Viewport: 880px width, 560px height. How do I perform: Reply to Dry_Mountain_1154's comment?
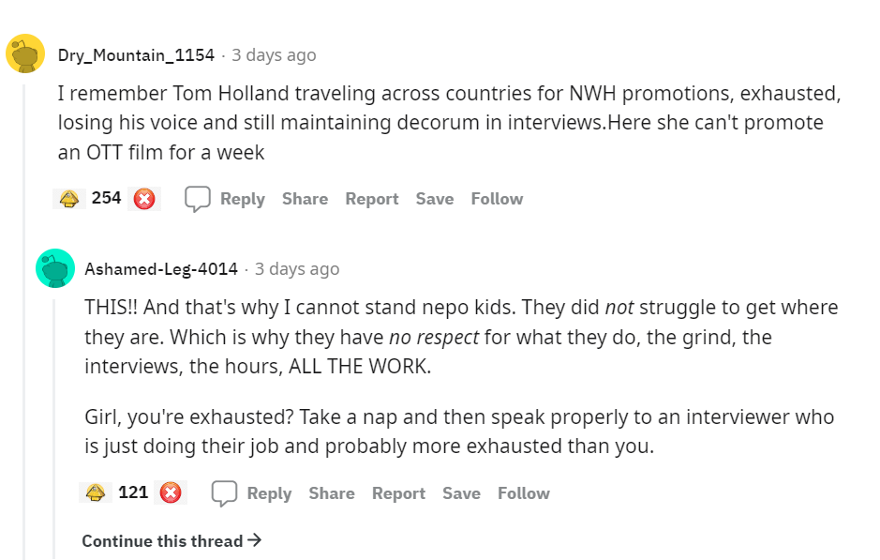pyautogui.click(x=243, y=199)
